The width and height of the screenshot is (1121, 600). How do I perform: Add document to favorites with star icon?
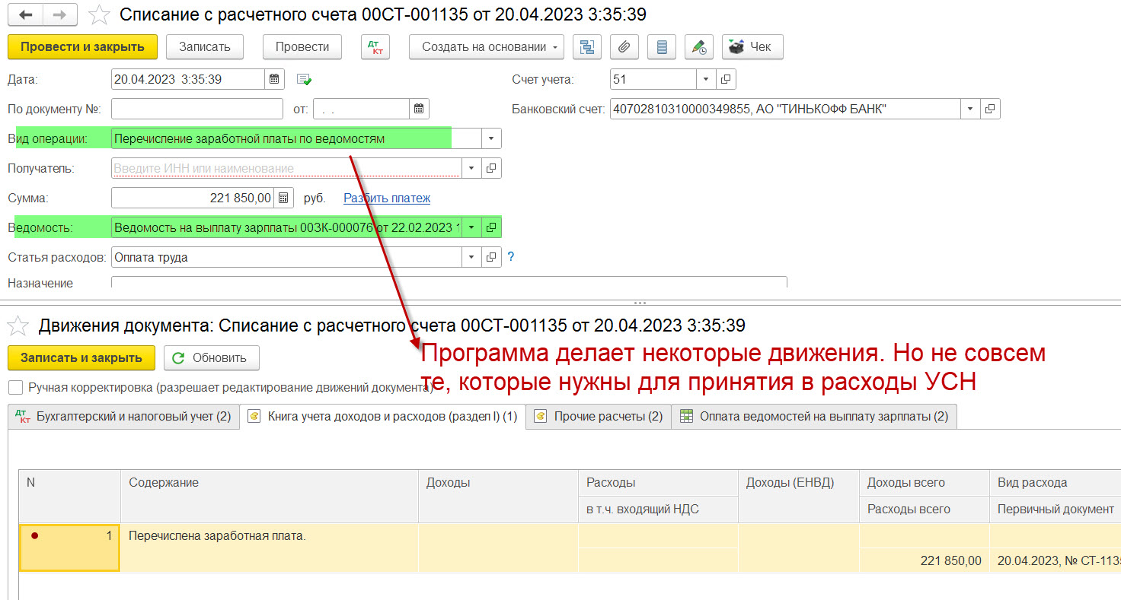pyautogui.click(x=99, y=14)
